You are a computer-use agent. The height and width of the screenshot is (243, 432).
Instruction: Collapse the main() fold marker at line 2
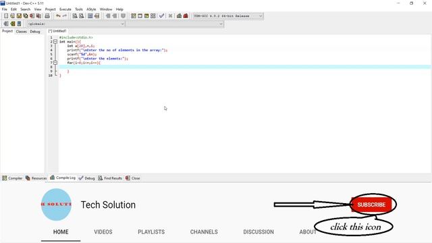55,42
